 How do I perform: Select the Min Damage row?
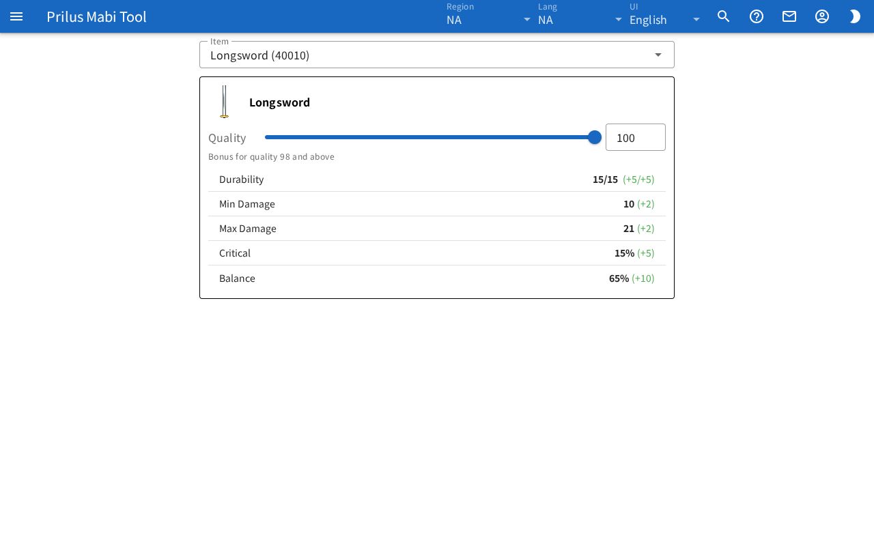click(437, 204)
